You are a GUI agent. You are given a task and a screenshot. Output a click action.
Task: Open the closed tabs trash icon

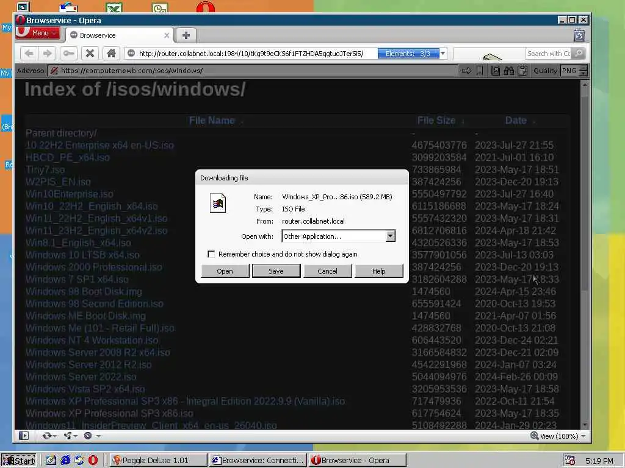tap(579, 35)
